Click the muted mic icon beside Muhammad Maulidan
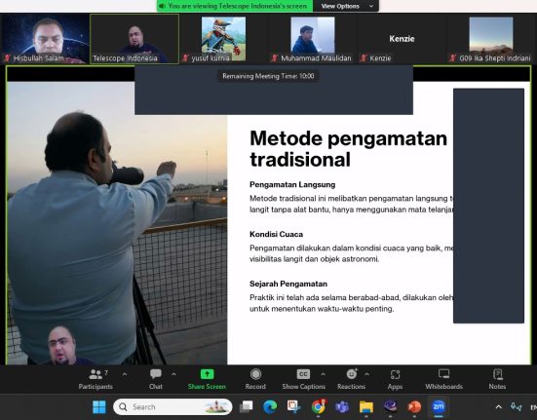This screenshot has width=537, height=420. (x=275, y=58)
